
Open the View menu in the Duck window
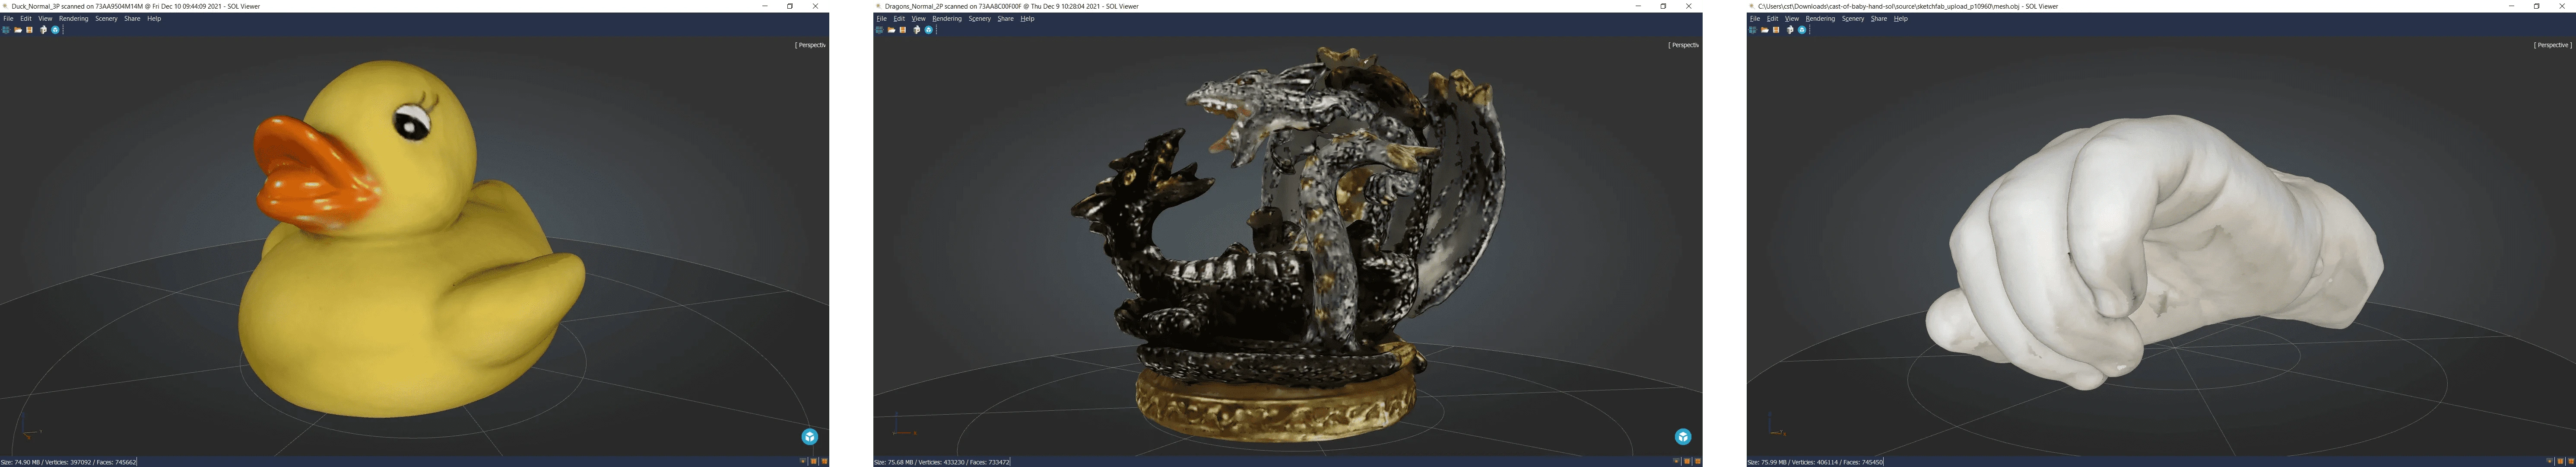[x=45, y=18]
